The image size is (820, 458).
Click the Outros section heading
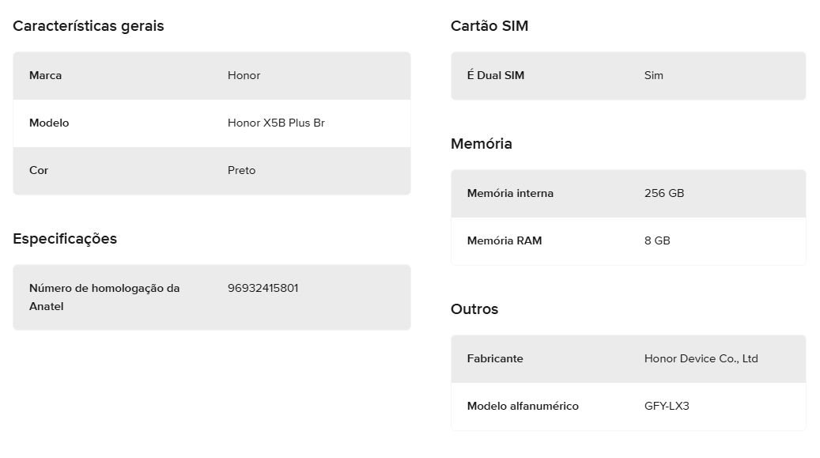click(474, 308)
